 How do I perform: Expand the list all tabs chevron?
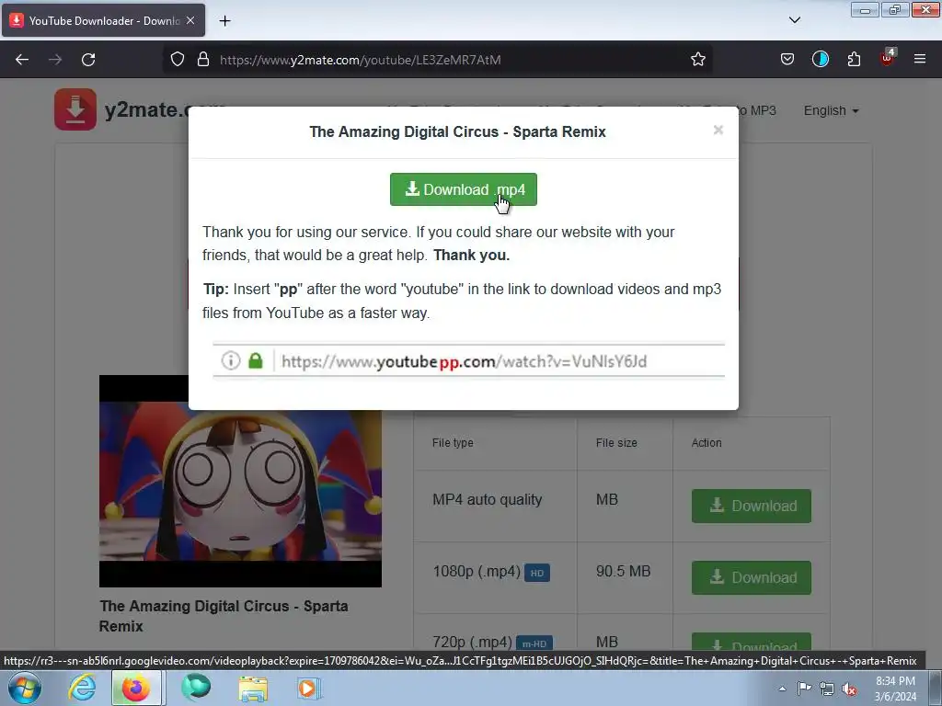[x=794, y=20]
